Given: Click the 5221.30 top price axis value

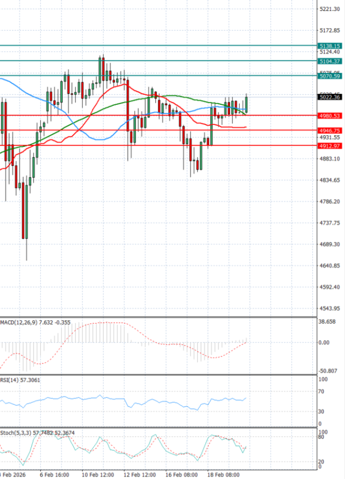Looking at the screenshot, I should 329,9.
